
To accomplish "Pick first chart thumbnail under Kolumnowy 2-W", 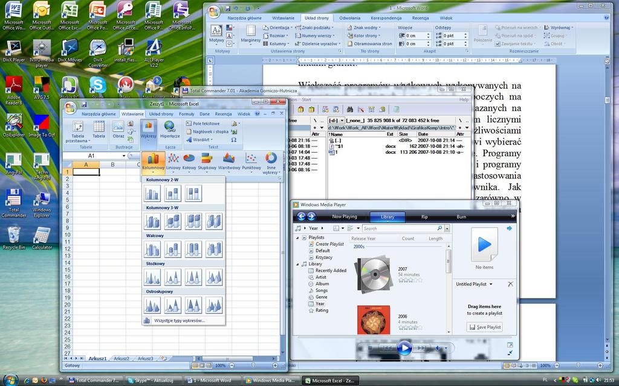I will (x=152, y=194).
